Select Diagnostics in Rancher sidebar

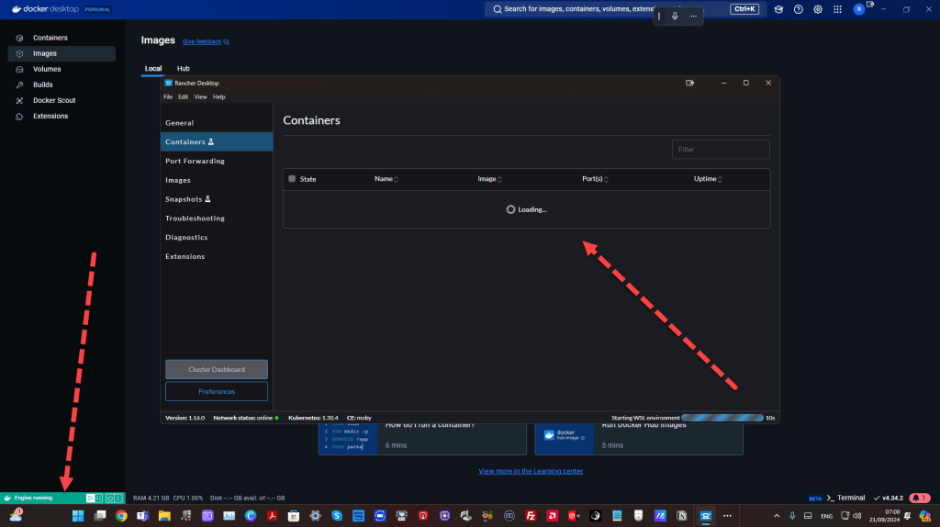coord(217,238)
